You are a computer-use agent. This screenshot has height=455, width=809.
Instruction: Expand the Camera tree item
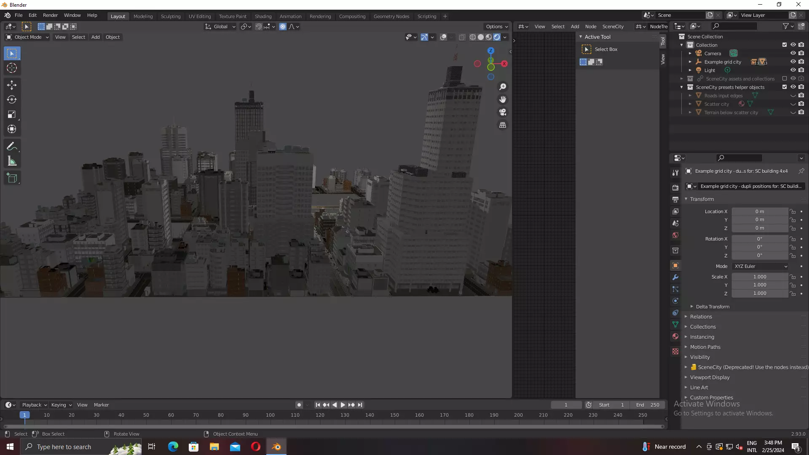(690, 54)
